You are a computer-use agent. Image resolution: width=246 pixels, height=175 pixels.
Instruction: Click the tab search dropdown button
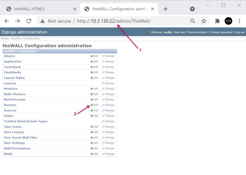point(192,9)
